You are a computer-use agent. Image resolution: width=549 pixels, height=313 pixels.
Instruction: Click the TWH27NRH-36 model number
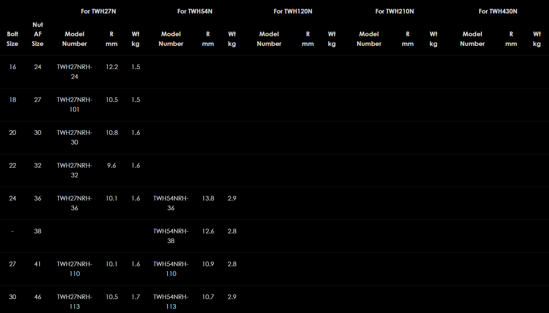pyautogui.click(x=75, y=203)
